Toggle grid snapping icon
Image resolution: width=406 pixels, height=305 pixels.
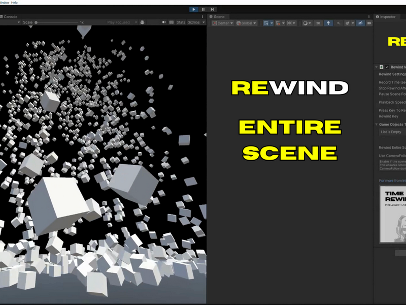(x=278, y=23)
